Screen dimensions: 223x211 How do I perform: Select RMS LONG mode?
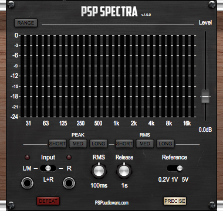(x=165, y=144)
